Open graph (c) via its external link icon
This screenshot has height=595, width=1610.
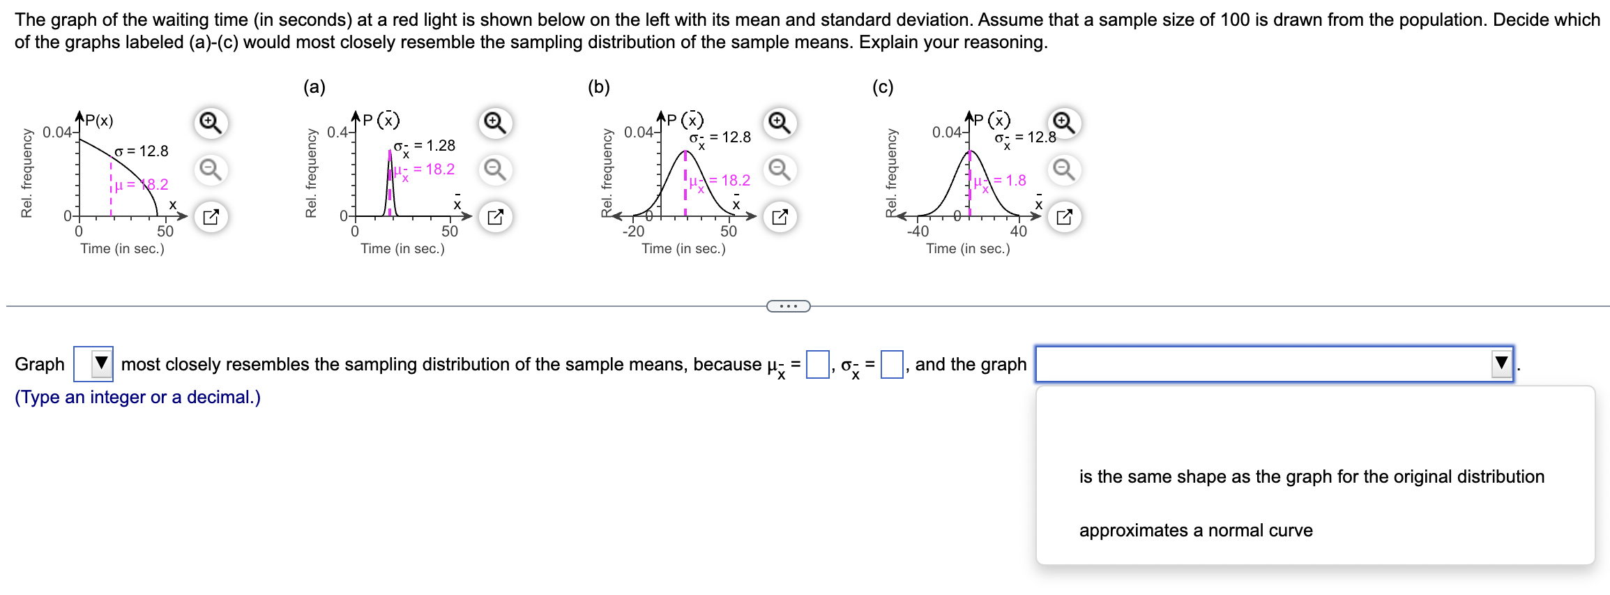(x=1065, y=217)
